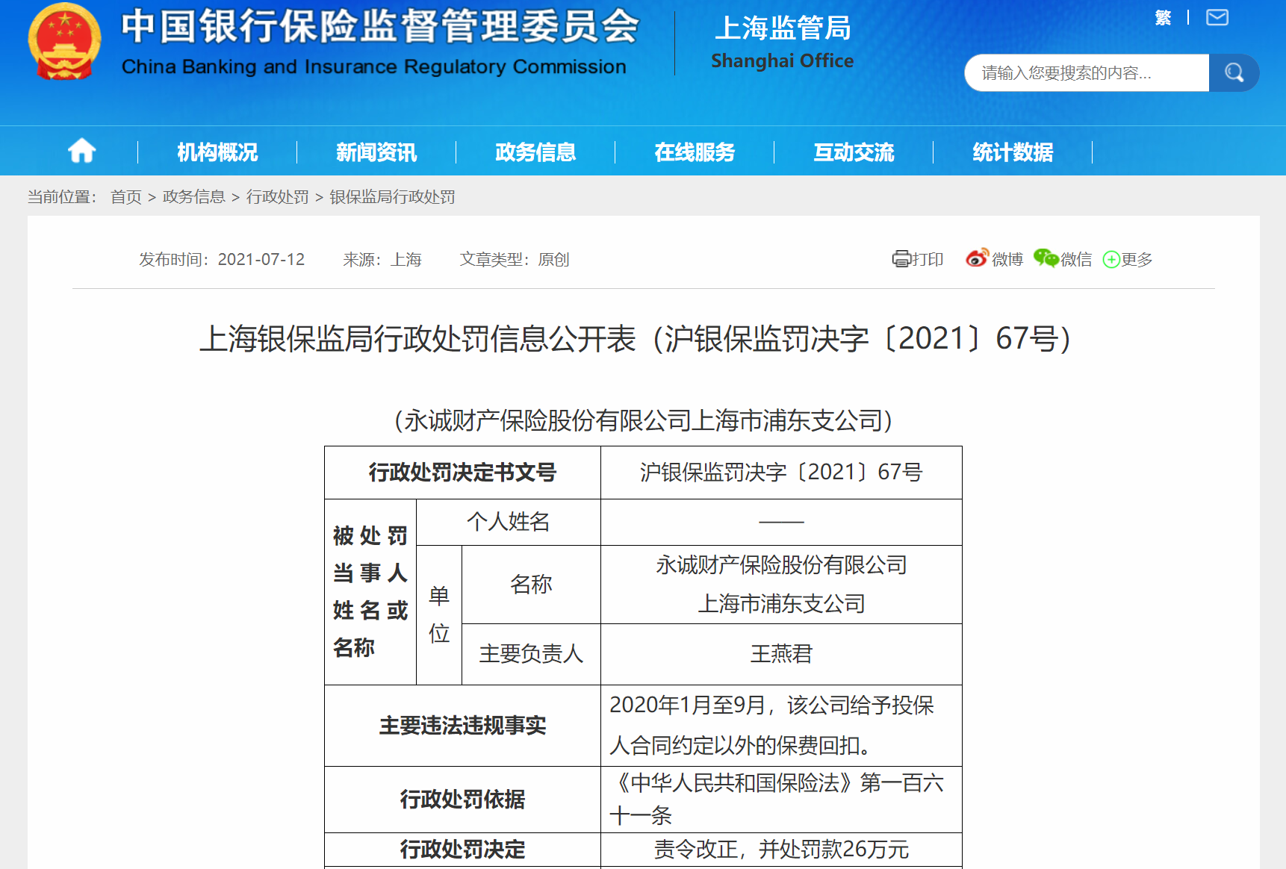Click the 微信 share label

(1076, 259)
